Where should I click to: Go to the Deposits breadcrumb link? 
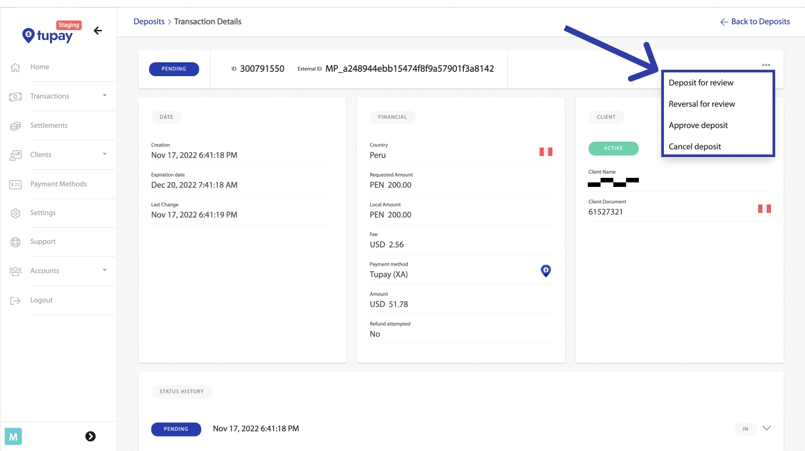point(149,22)
